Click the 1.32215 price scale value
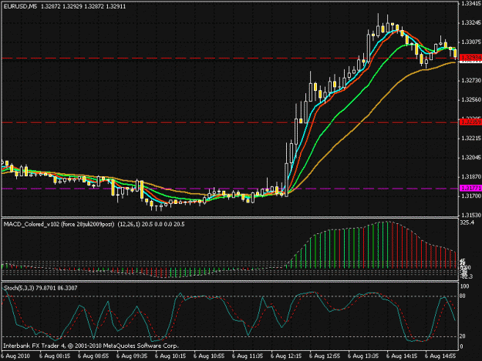 click(x=470, y=139)
